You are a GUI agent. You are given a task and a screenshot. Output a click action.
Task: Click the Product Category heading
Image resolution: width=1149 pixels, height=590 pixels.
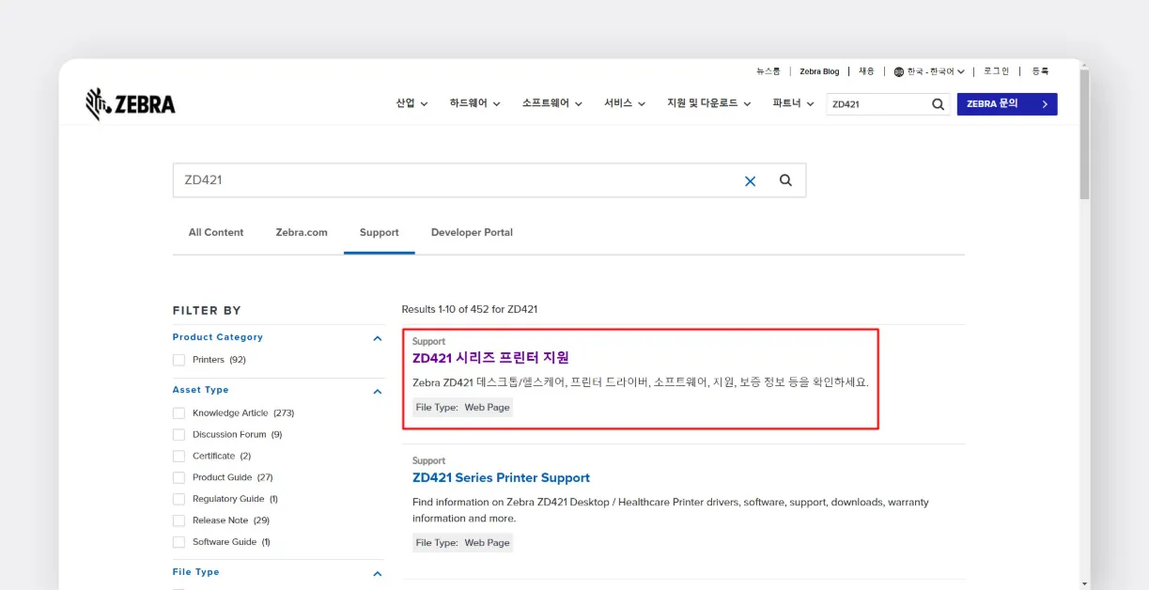pyautogui.click(x=218, y=337)
